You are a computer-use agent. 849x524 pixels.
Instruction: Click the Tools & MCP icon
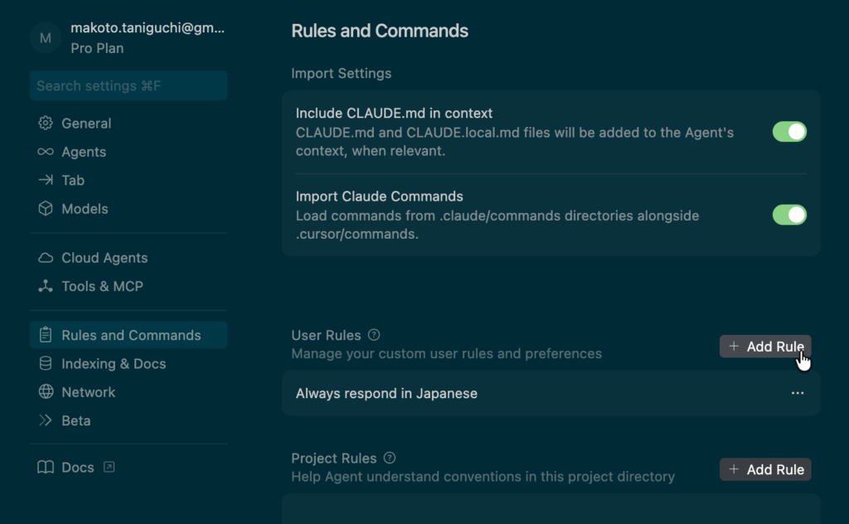[x=46, y=286]
